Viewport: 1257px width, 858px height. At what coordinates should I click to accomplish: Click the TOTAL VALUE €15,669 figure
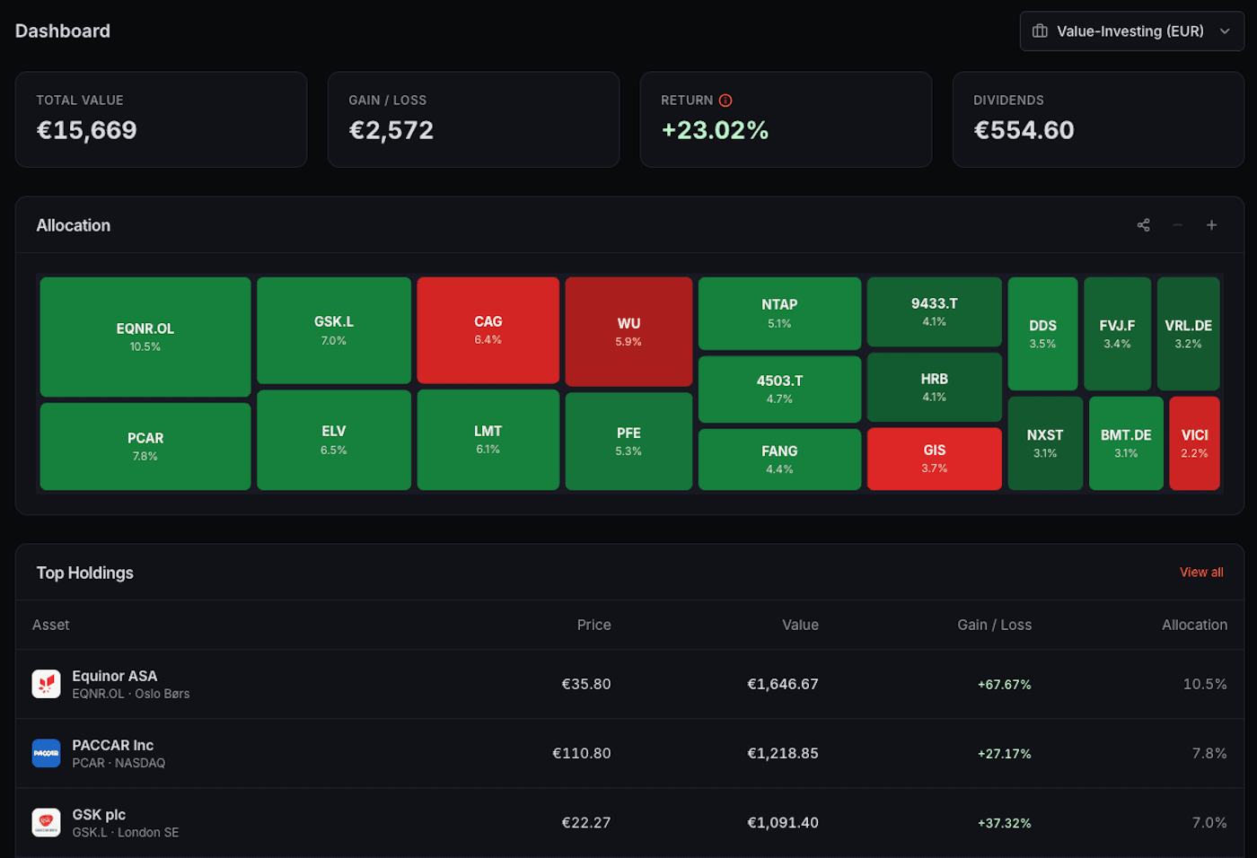[87, 130]
